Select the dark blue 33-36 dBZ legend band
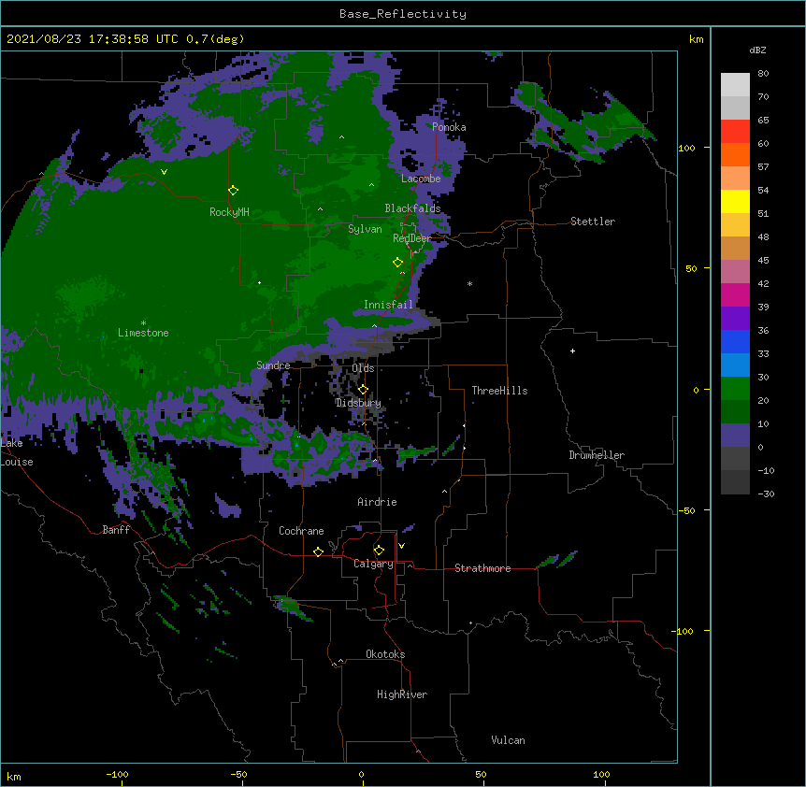The height and width of the screenshot is (787, 806). click(735, 341)
